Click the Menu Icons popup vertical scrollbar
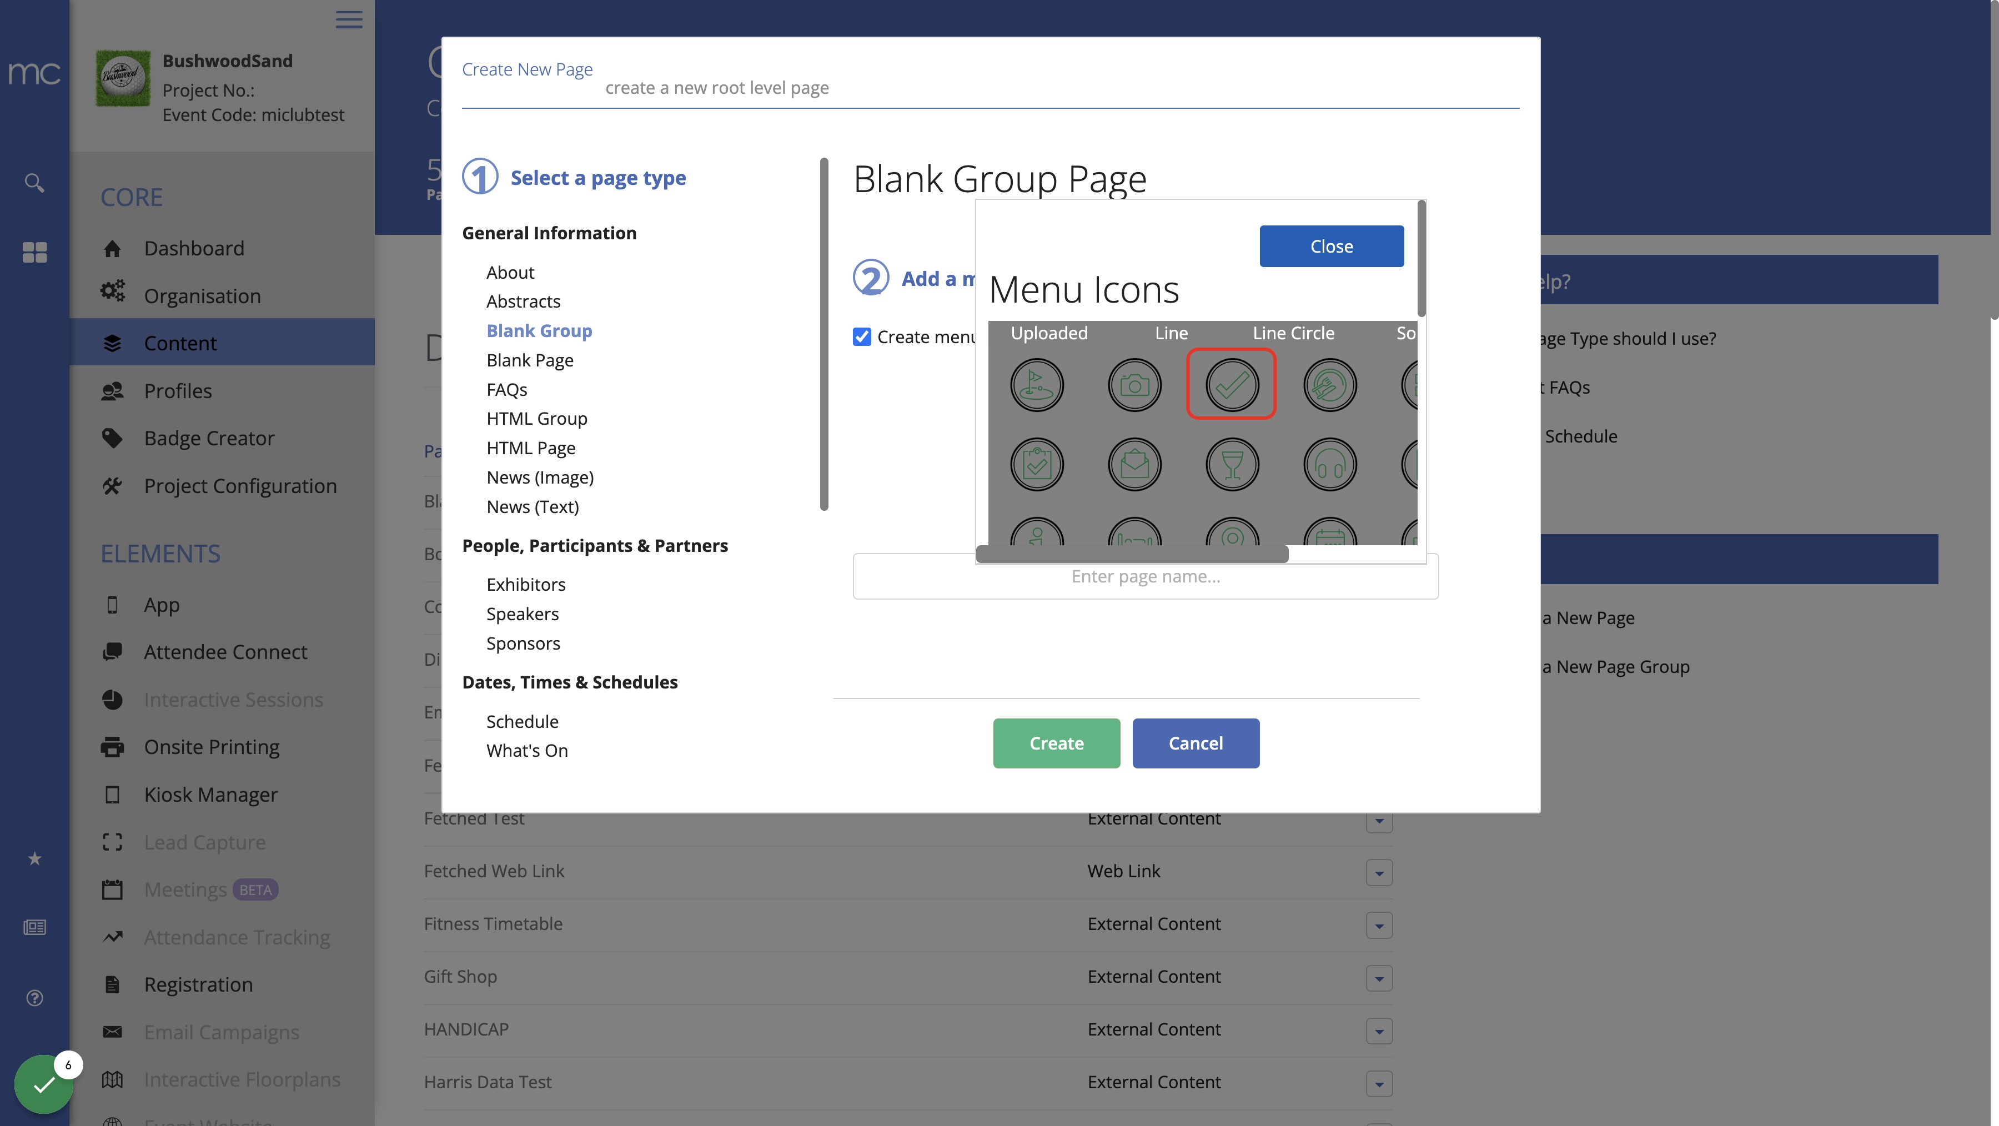This screenshot has height=1126, width=1999. click(x=1421, y=258)
